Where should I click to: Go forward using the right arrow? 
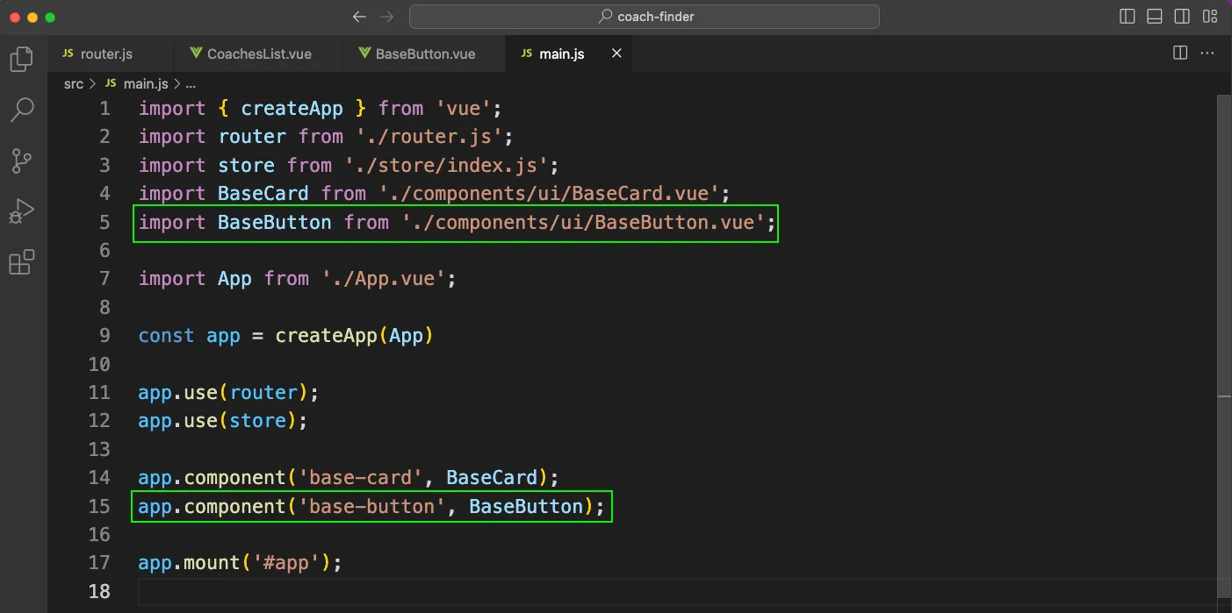pos(387,17)
